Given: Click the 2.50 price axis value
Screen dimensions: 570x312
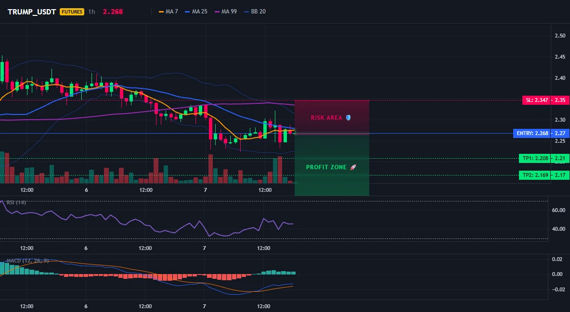Looking at the screenshot, I should (x=560, y=36).
